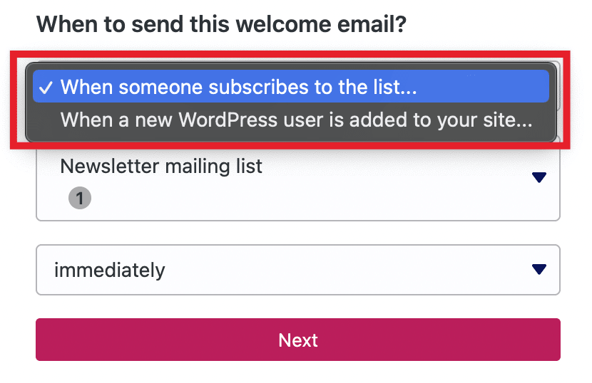Click the "Newsletter mailing list" label text
Screen dimensions: 592x383
(x=161, y=167)
